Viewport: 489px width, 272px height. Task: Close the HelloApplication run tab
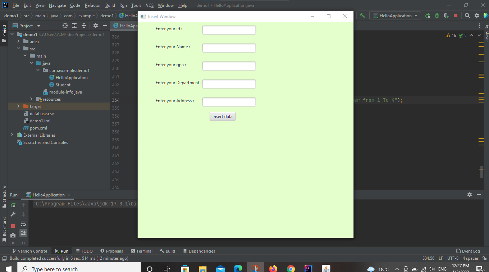[x=69, y=195]
